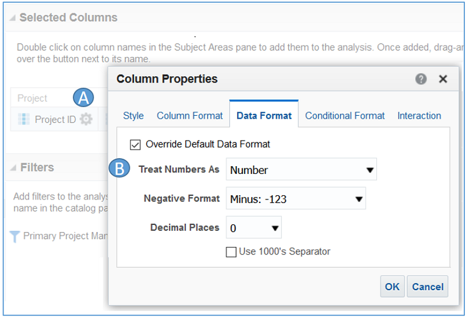Open help with the question mark icon

421,79
